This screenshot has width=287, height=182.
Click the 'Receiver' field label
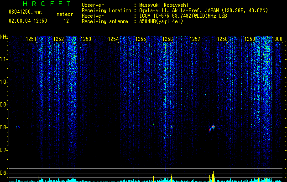pos(93,16)
